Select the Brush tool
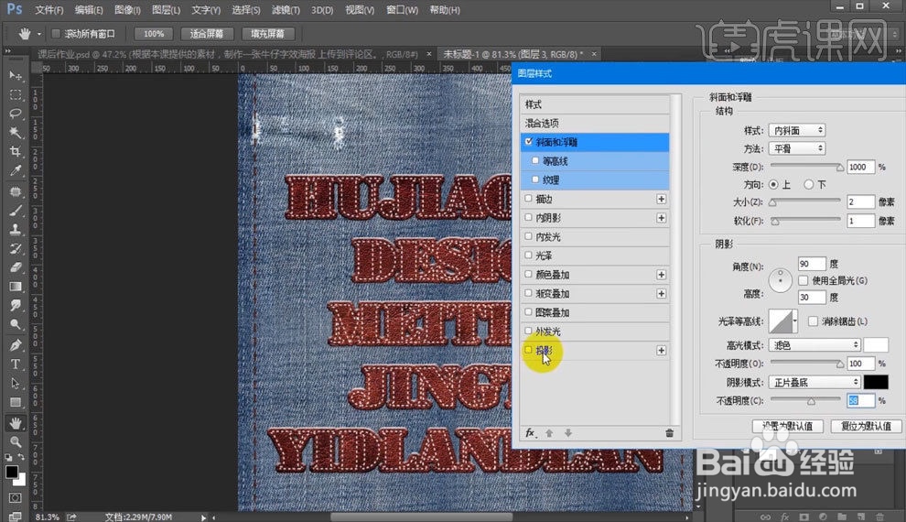Image resolution: width=906 pixels, height=522 pixels. click(x=15, y=211)
